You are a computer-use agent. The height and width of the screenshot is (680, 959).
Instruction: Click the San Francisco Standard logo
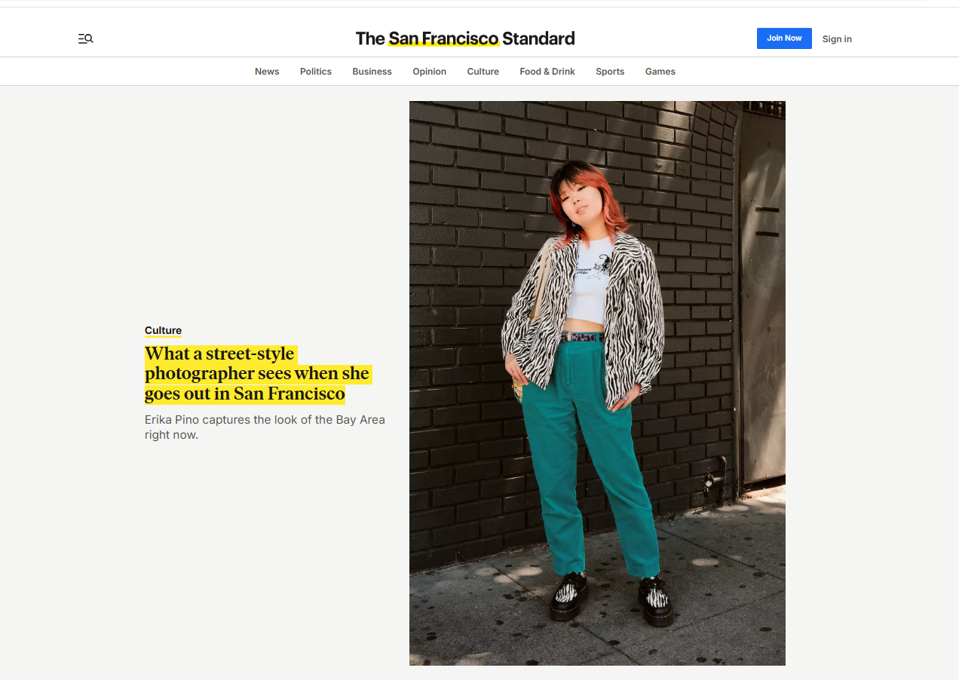[465, 38]
